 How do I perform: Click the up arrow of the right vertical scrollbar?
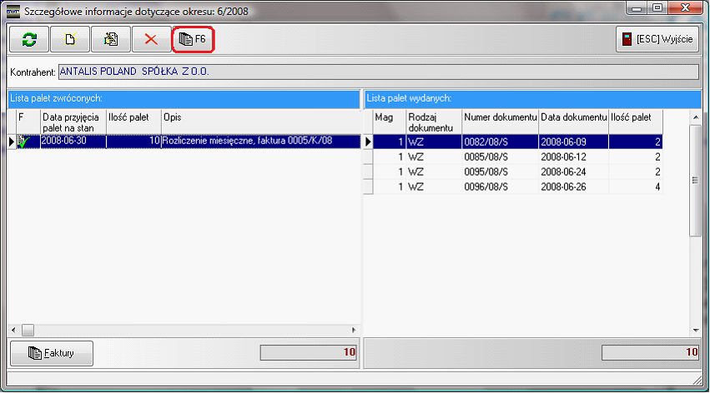pos(694,117)
